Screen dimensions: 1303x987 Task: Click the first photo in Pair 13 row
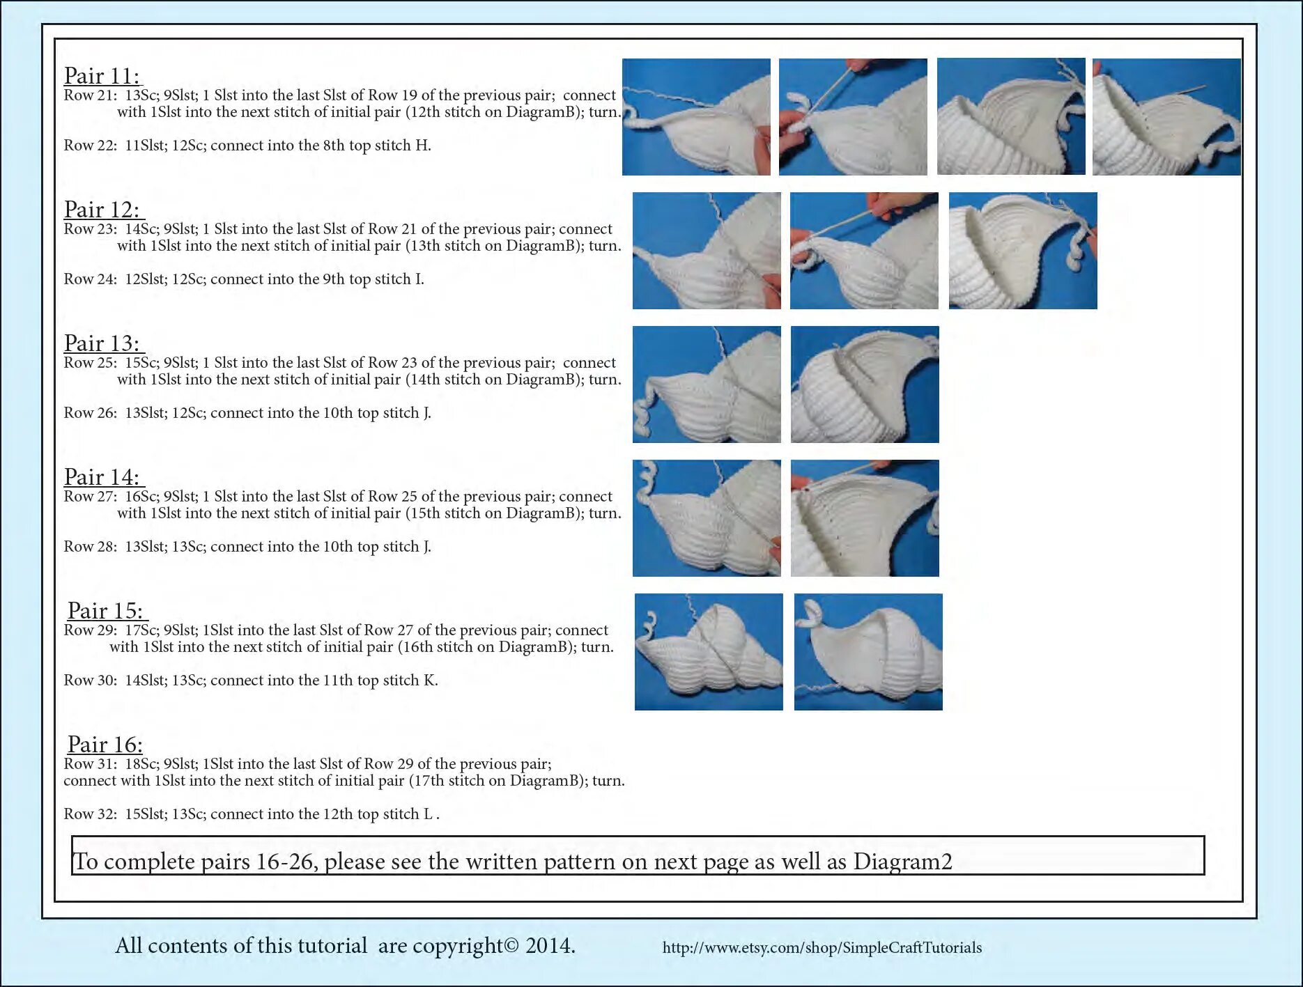707,384
